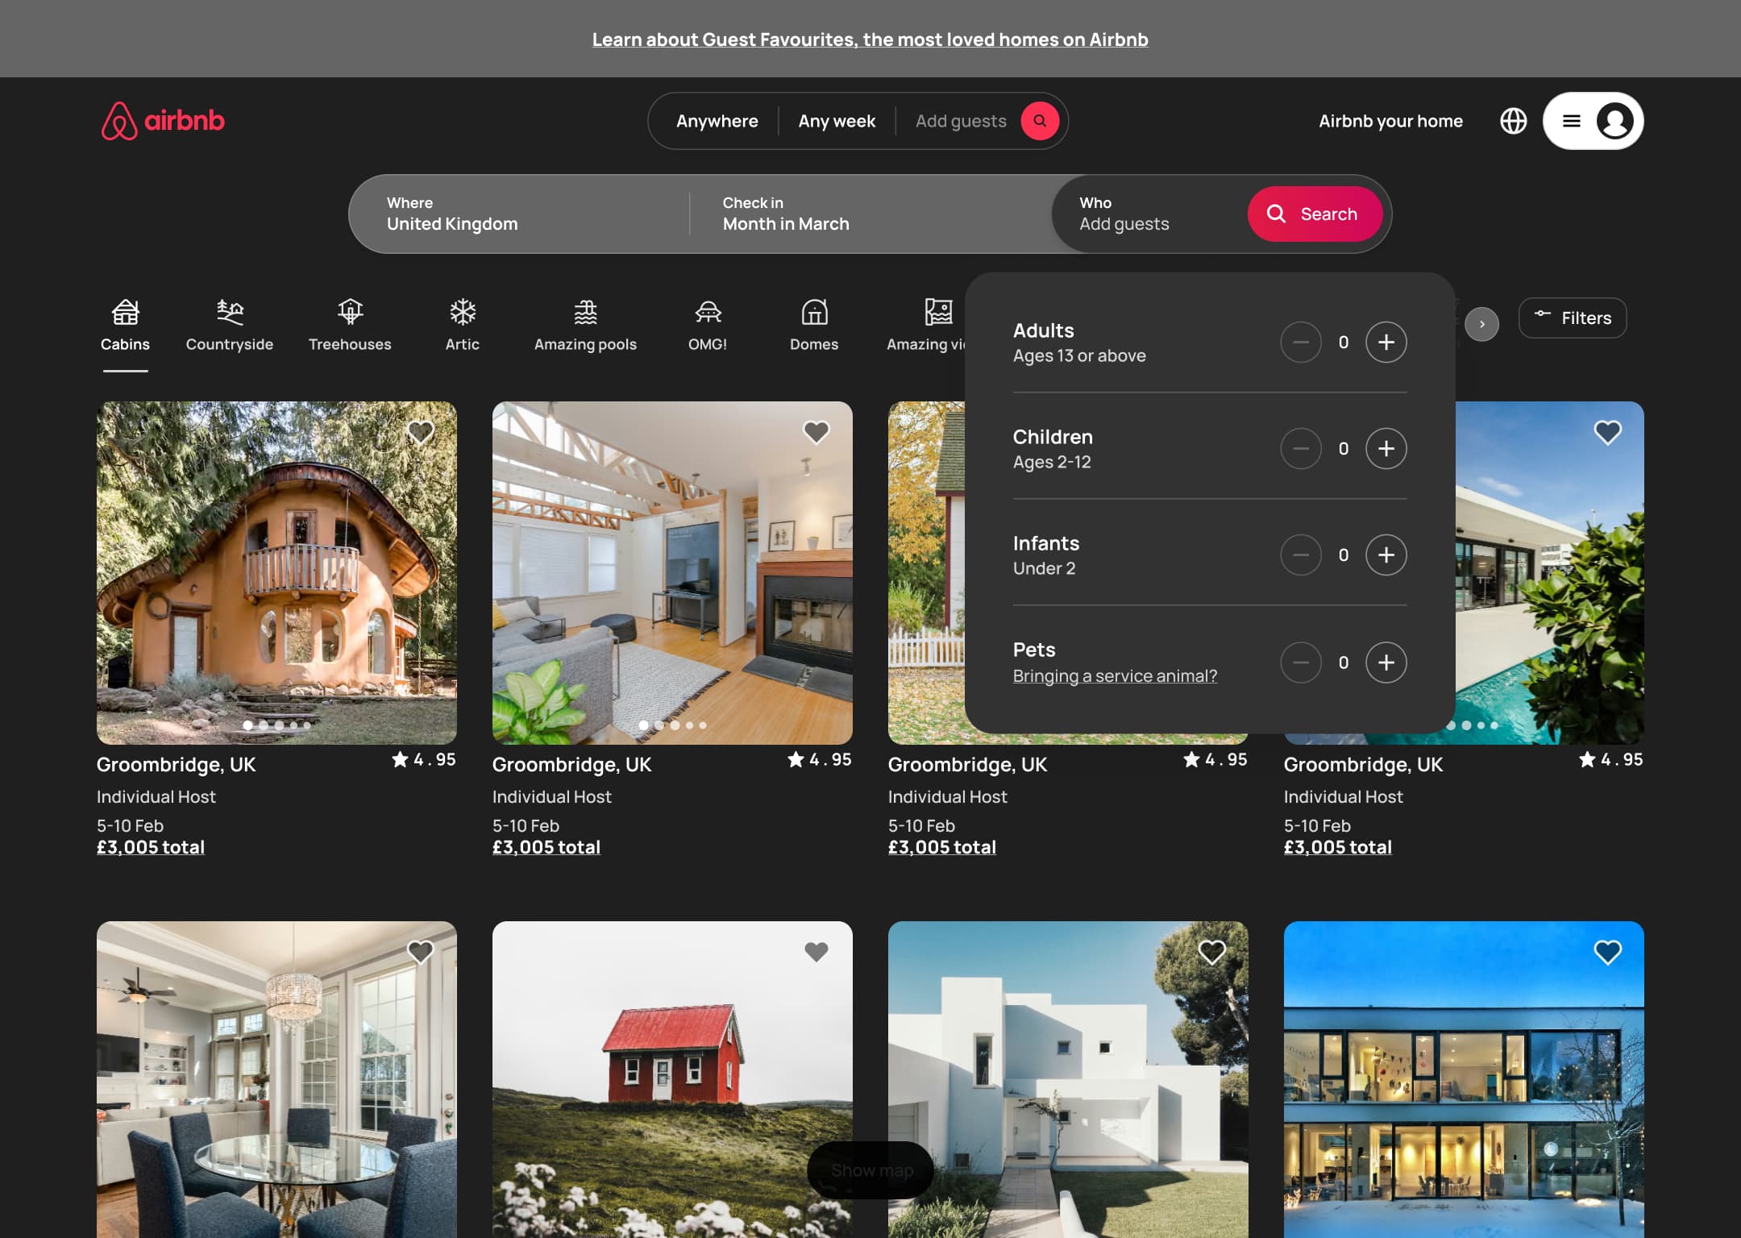Open the Check in Month in March field
Image resolution: width=1741 pixels, height=1238 pixels.
pos(870,214)
